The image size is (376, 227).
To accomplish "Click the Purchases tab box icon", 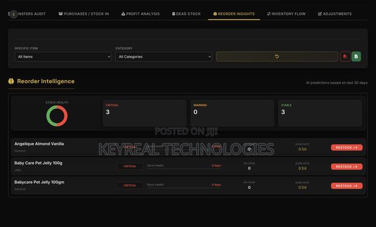I will (61, 14).
